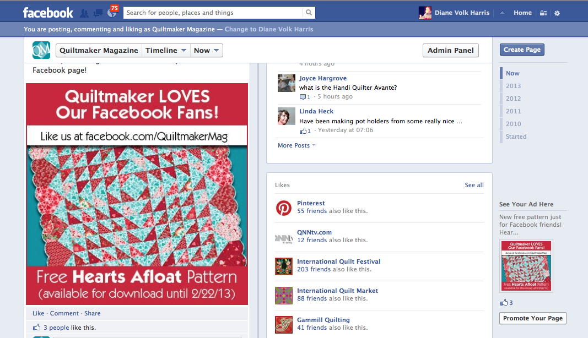The height and width of the screenshot is (338, 588).
Task: Go to Home in the top bar
Action: (x=522, y=13)
